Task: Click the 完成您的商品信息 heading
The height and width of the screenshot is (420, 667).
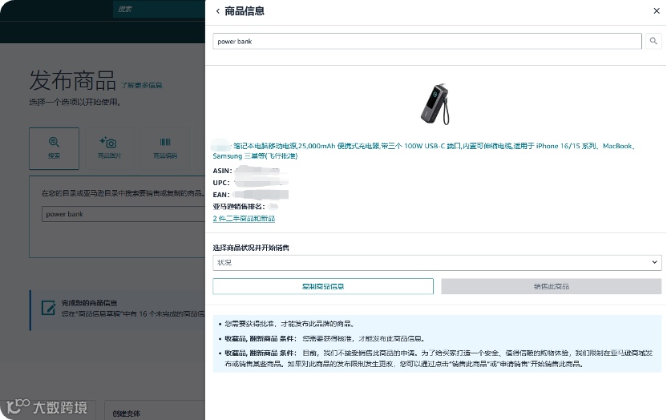Action: (89, 303)
